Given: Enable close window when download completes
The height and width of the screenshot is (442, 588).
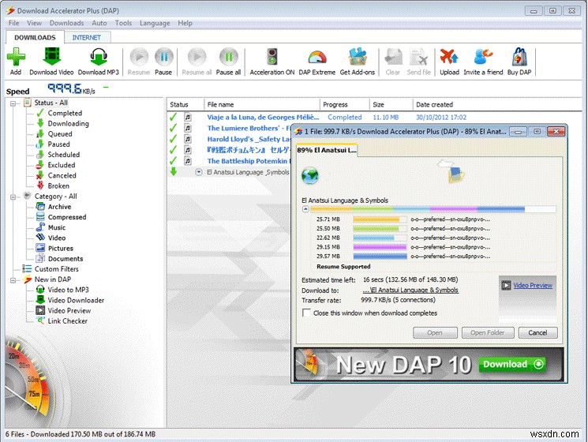Looking at the screenshot, I should pos(307,313).
